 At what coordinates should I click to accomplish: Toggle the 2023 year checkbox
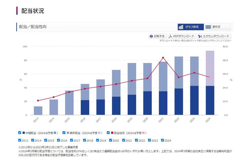coord(149,140)
